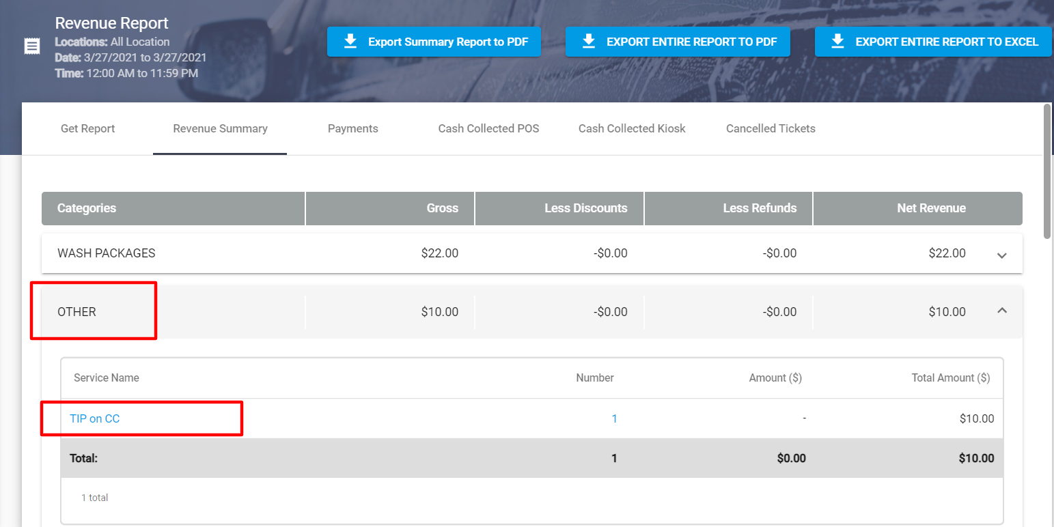Open the TIP on CC service link

[95, 418]
